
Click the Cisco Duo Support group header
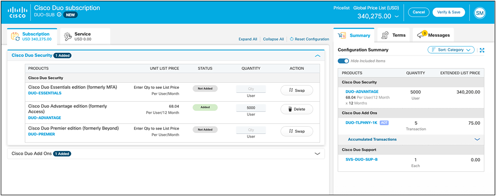(x=411, y=150)
